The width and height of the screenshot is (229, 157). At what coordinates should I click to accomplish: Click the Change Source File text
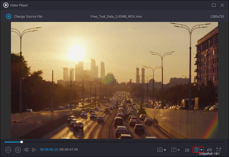[28, 16]
